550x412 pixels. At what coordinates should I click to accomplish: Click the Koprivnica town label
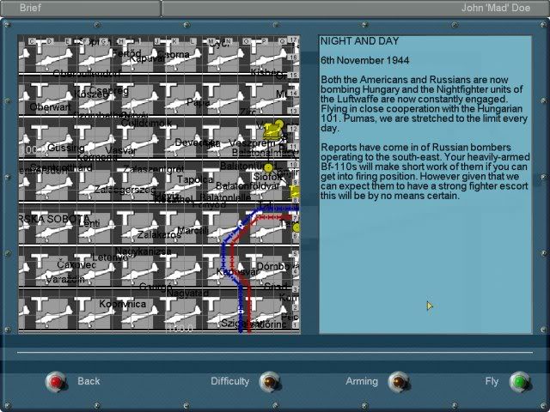(x=122, y=304)
